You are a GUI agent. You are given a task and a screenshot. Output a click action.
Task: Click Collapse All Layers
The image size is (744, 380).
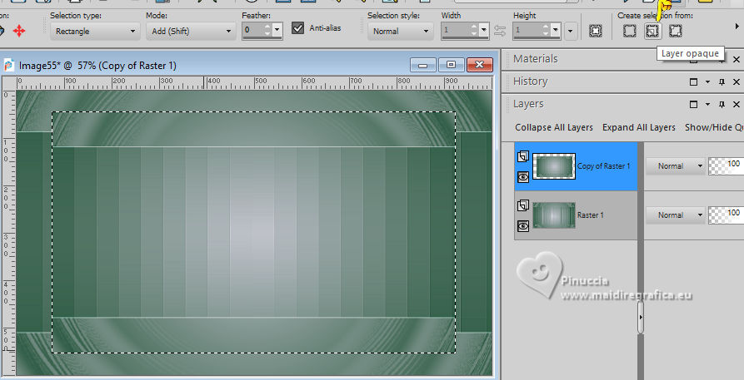(554, 127)
